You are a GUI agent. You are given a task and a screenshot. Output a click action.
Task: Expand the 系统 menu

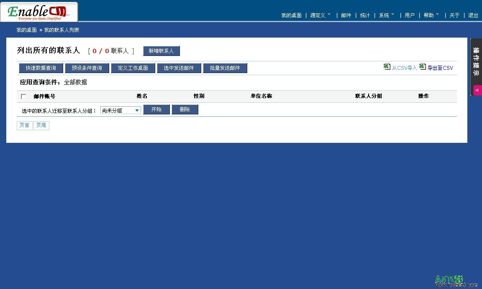pyautogui.click(x=387, y=15)
